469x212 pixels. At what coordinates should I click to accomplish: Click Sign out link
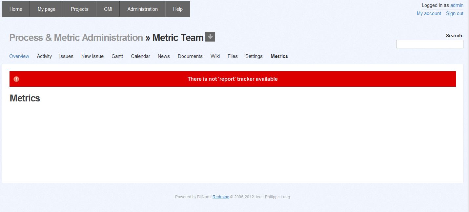tap(455, 13)
